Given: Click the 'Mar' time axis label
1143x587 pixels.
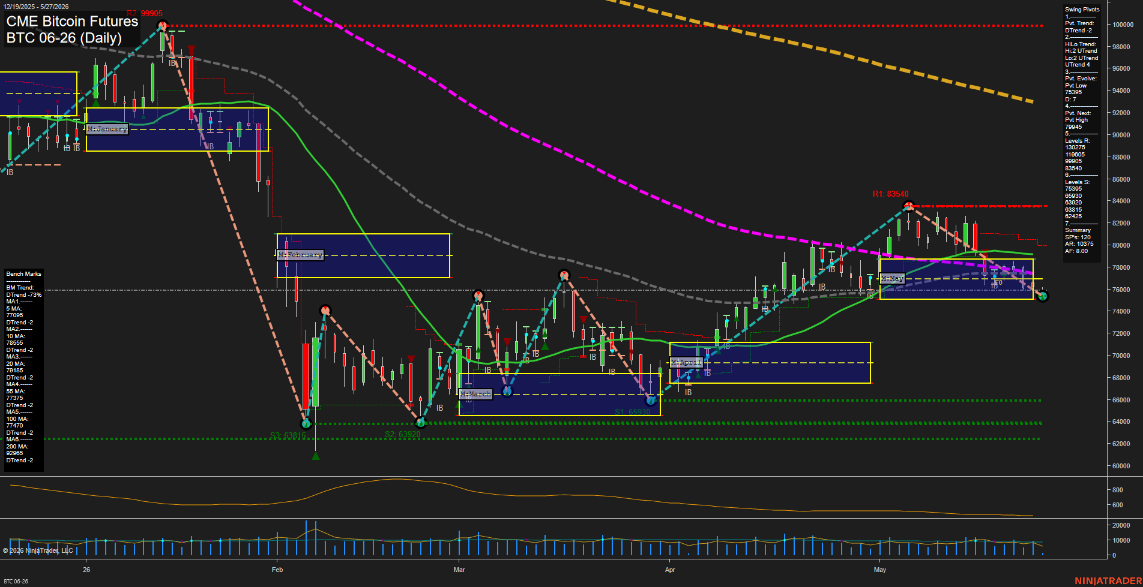Looking at the screenshot, I should pyautogui.click(x=459, y=570).
